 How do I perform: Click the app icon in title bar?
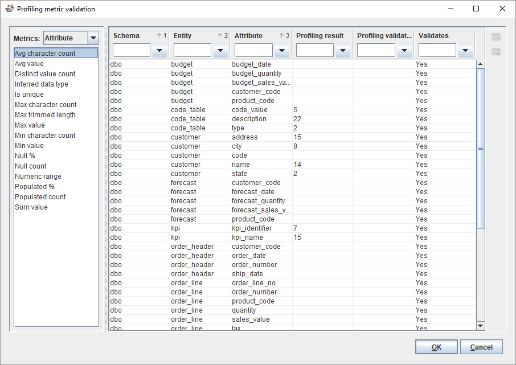coord(10,9)
